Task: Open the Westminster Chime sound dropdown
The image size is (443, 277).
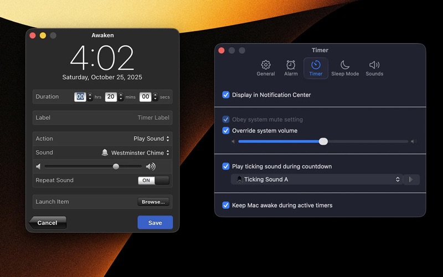Action: 136,153
